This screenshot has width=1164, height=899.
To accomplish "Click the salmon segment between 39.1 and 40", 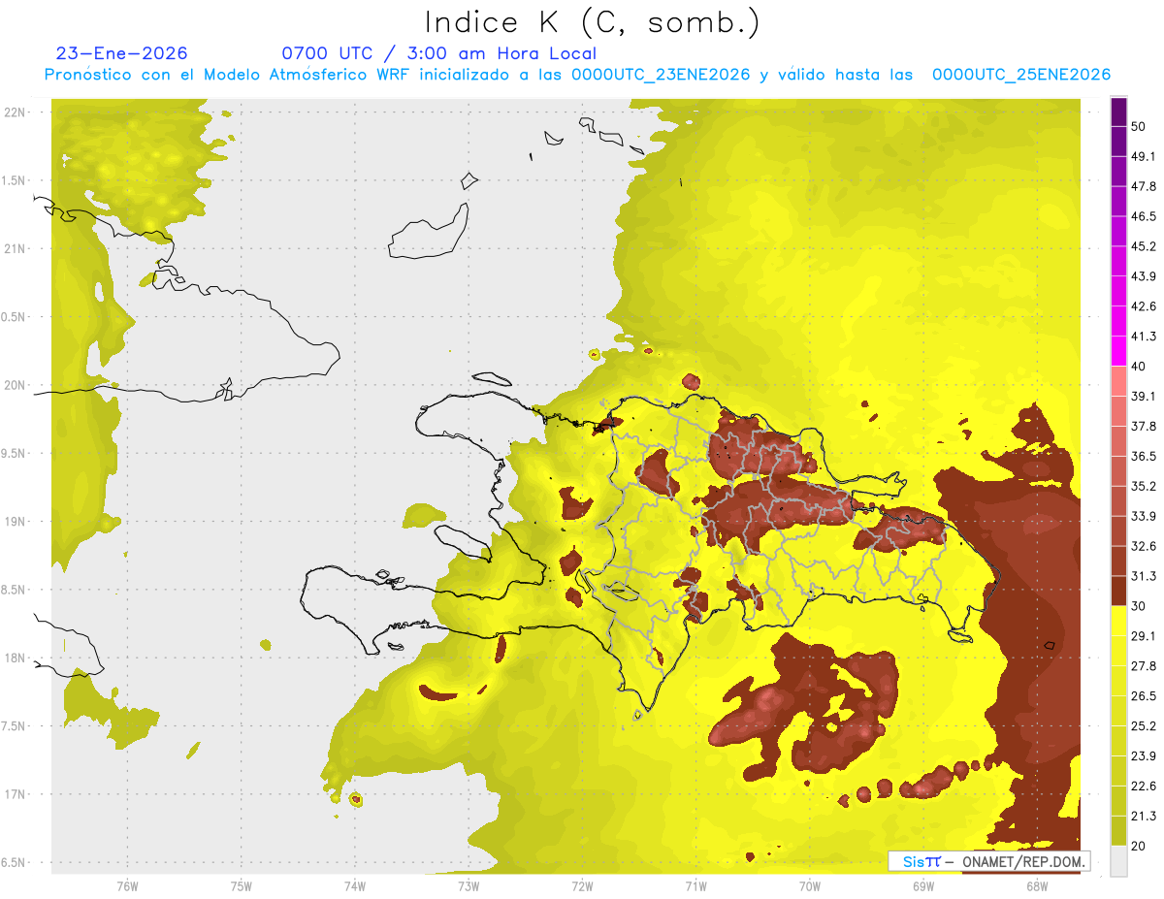I will click(x=1118, y=381).
